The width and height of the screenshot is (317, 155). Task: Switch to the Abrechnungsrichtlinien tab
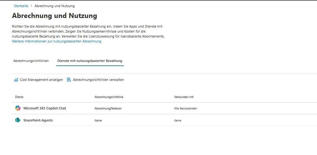click(x=31, y=61)
